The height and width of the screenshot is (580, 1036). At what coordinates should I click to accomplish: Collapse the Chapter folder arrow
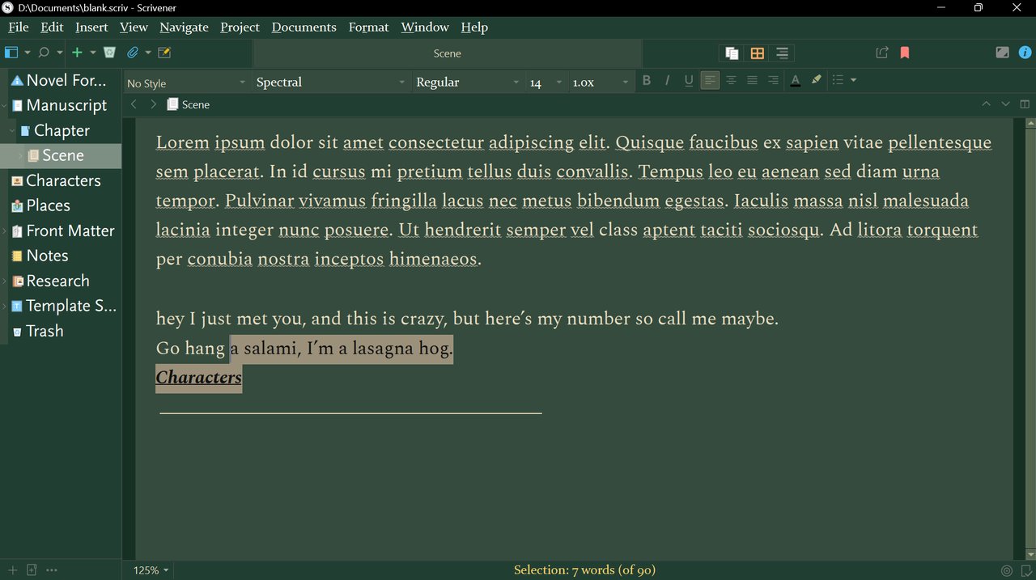click(x=12, y=131)
